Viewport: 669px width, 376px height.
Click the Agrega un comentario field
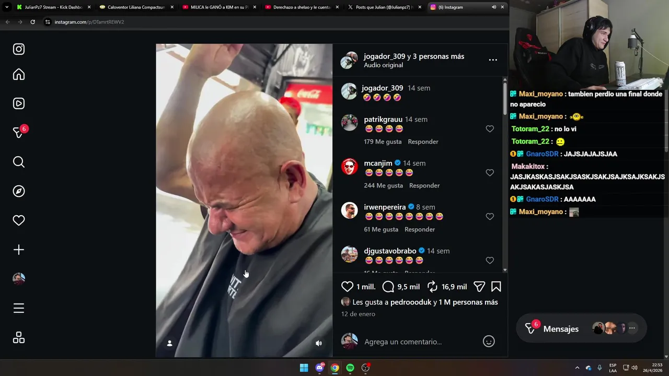click(403, 342)
